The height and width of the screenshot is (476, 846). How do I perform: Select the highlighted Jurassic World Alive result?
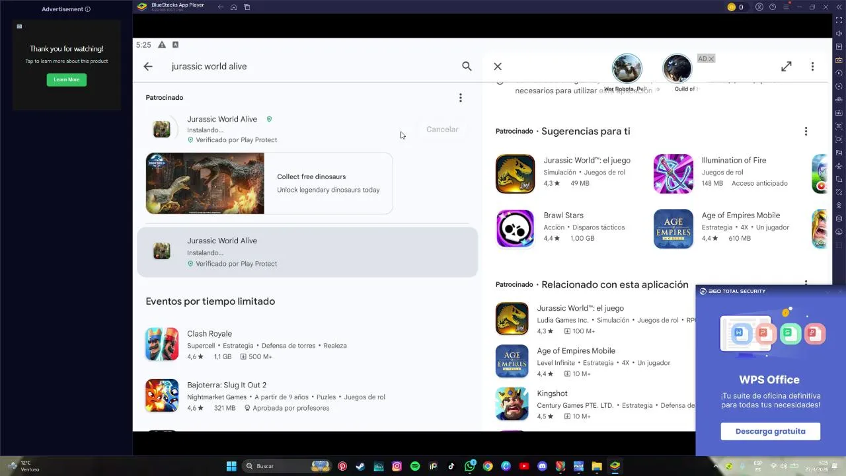coord(307,252)
